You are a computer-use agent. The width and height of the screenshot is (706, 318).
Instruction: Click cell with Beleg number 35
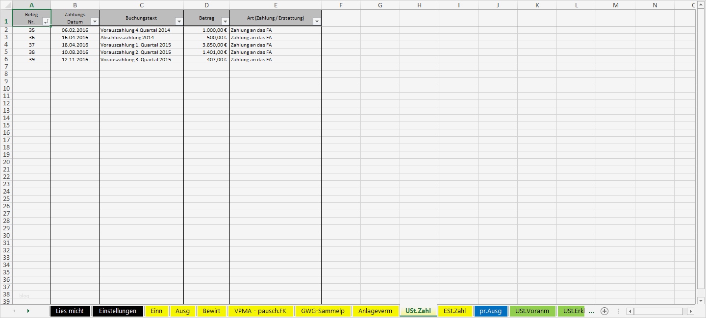(31, 30)
